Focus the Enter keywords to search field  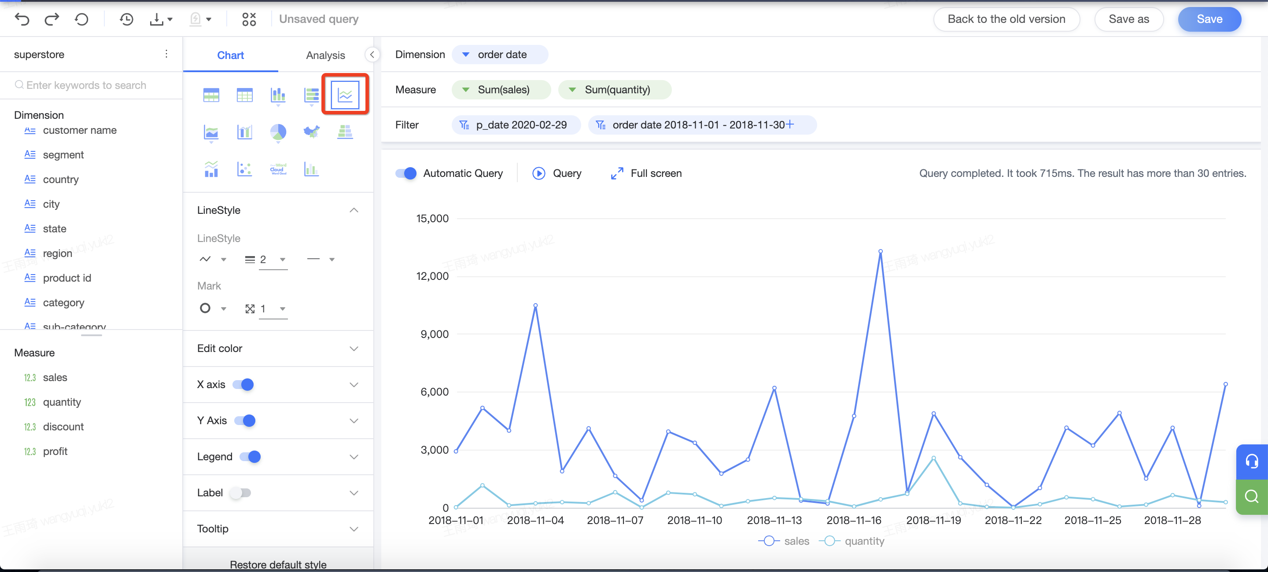[x=91, y=85]
